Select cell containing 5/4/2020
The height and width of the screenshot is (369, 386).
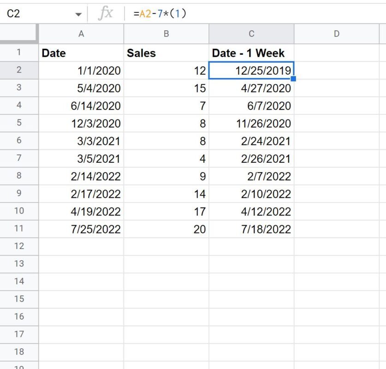81,88
